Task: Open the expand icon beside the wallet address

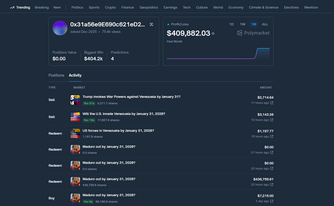Action: click(x=151, y=24)
